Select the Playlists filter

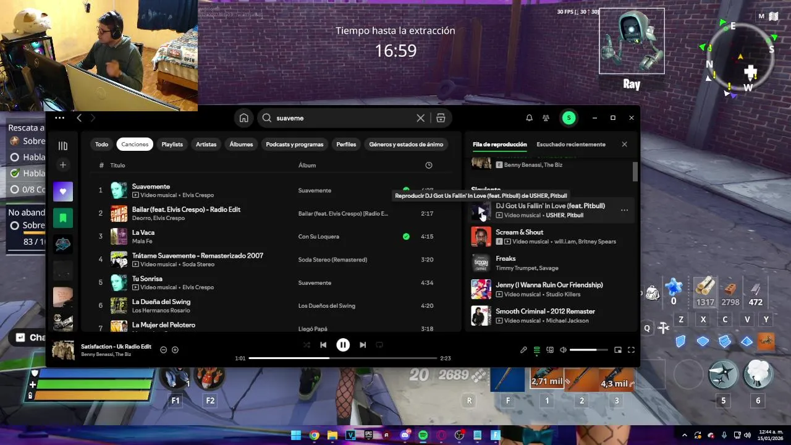[172, 144]
